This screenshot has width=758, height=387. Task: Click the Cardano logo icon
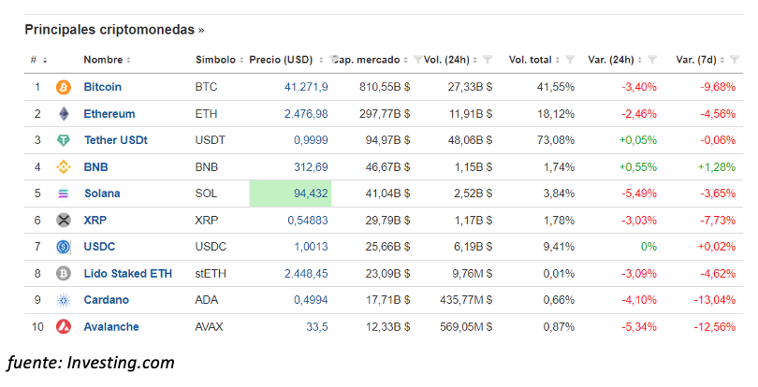click(64, 300)
